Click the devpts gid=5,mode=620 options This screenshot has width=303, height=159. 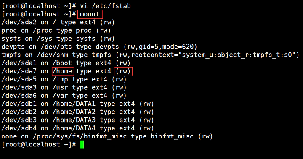pos(160,47)
